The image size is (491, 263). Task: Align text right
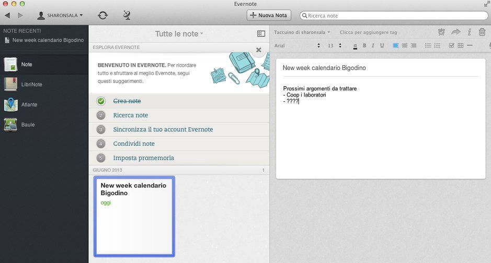click(x=413, y=45)
